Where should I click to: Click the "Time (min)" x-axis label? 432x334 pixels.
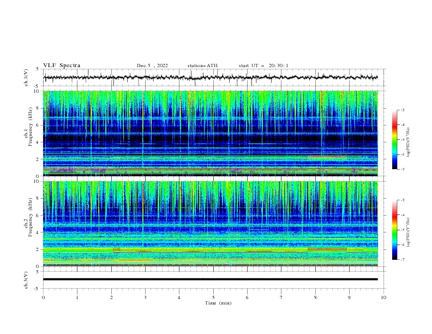click(x=218, y=303)
